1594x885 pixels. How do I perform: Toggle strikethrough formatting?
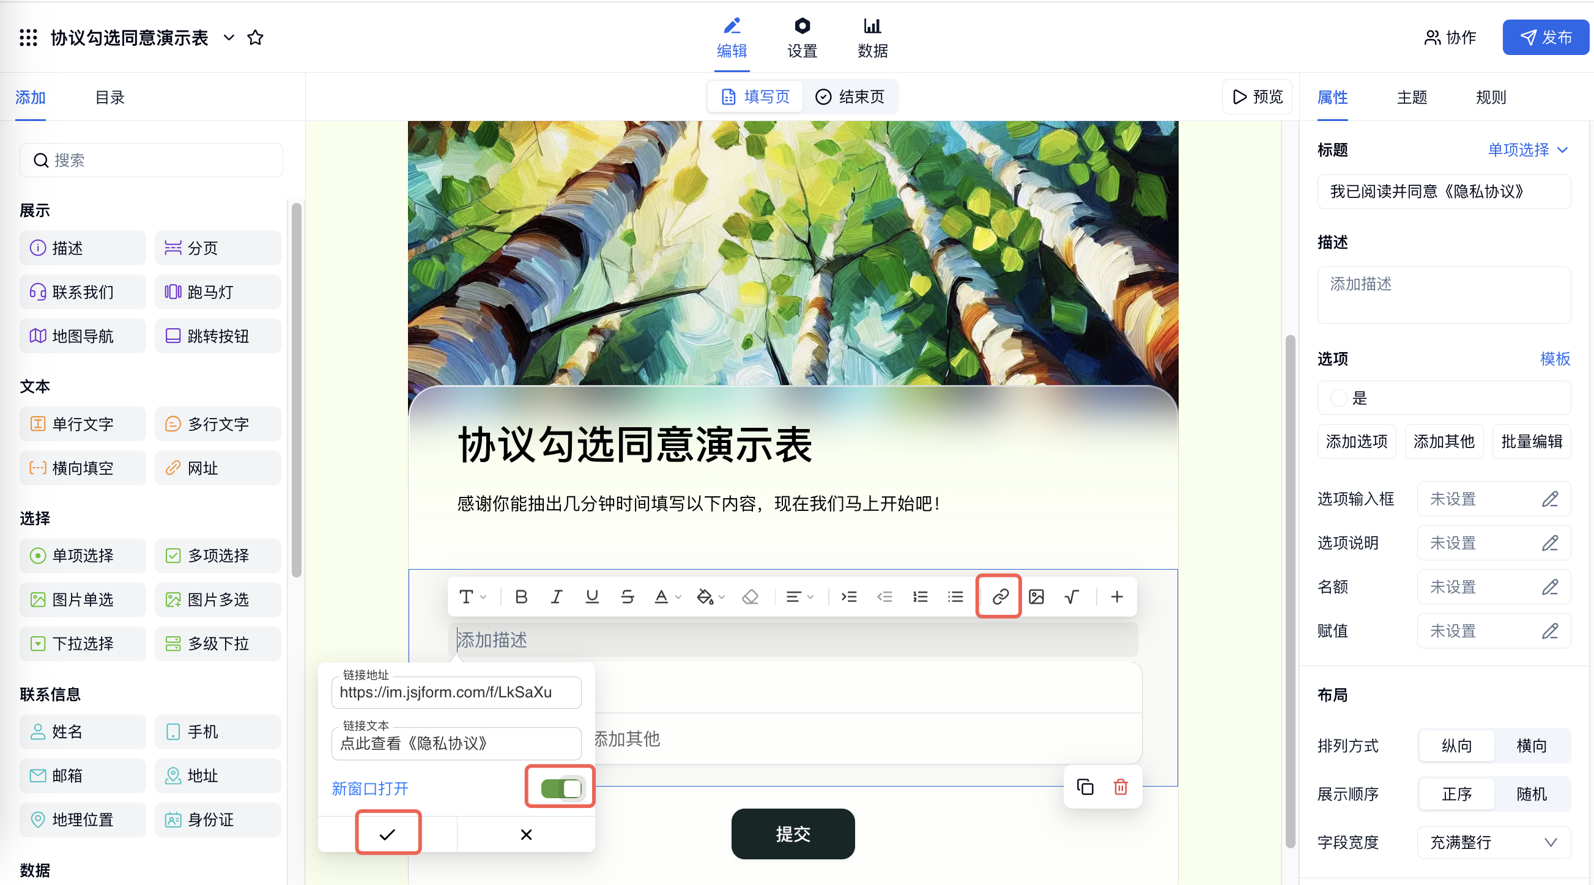(x=627, y=597)
